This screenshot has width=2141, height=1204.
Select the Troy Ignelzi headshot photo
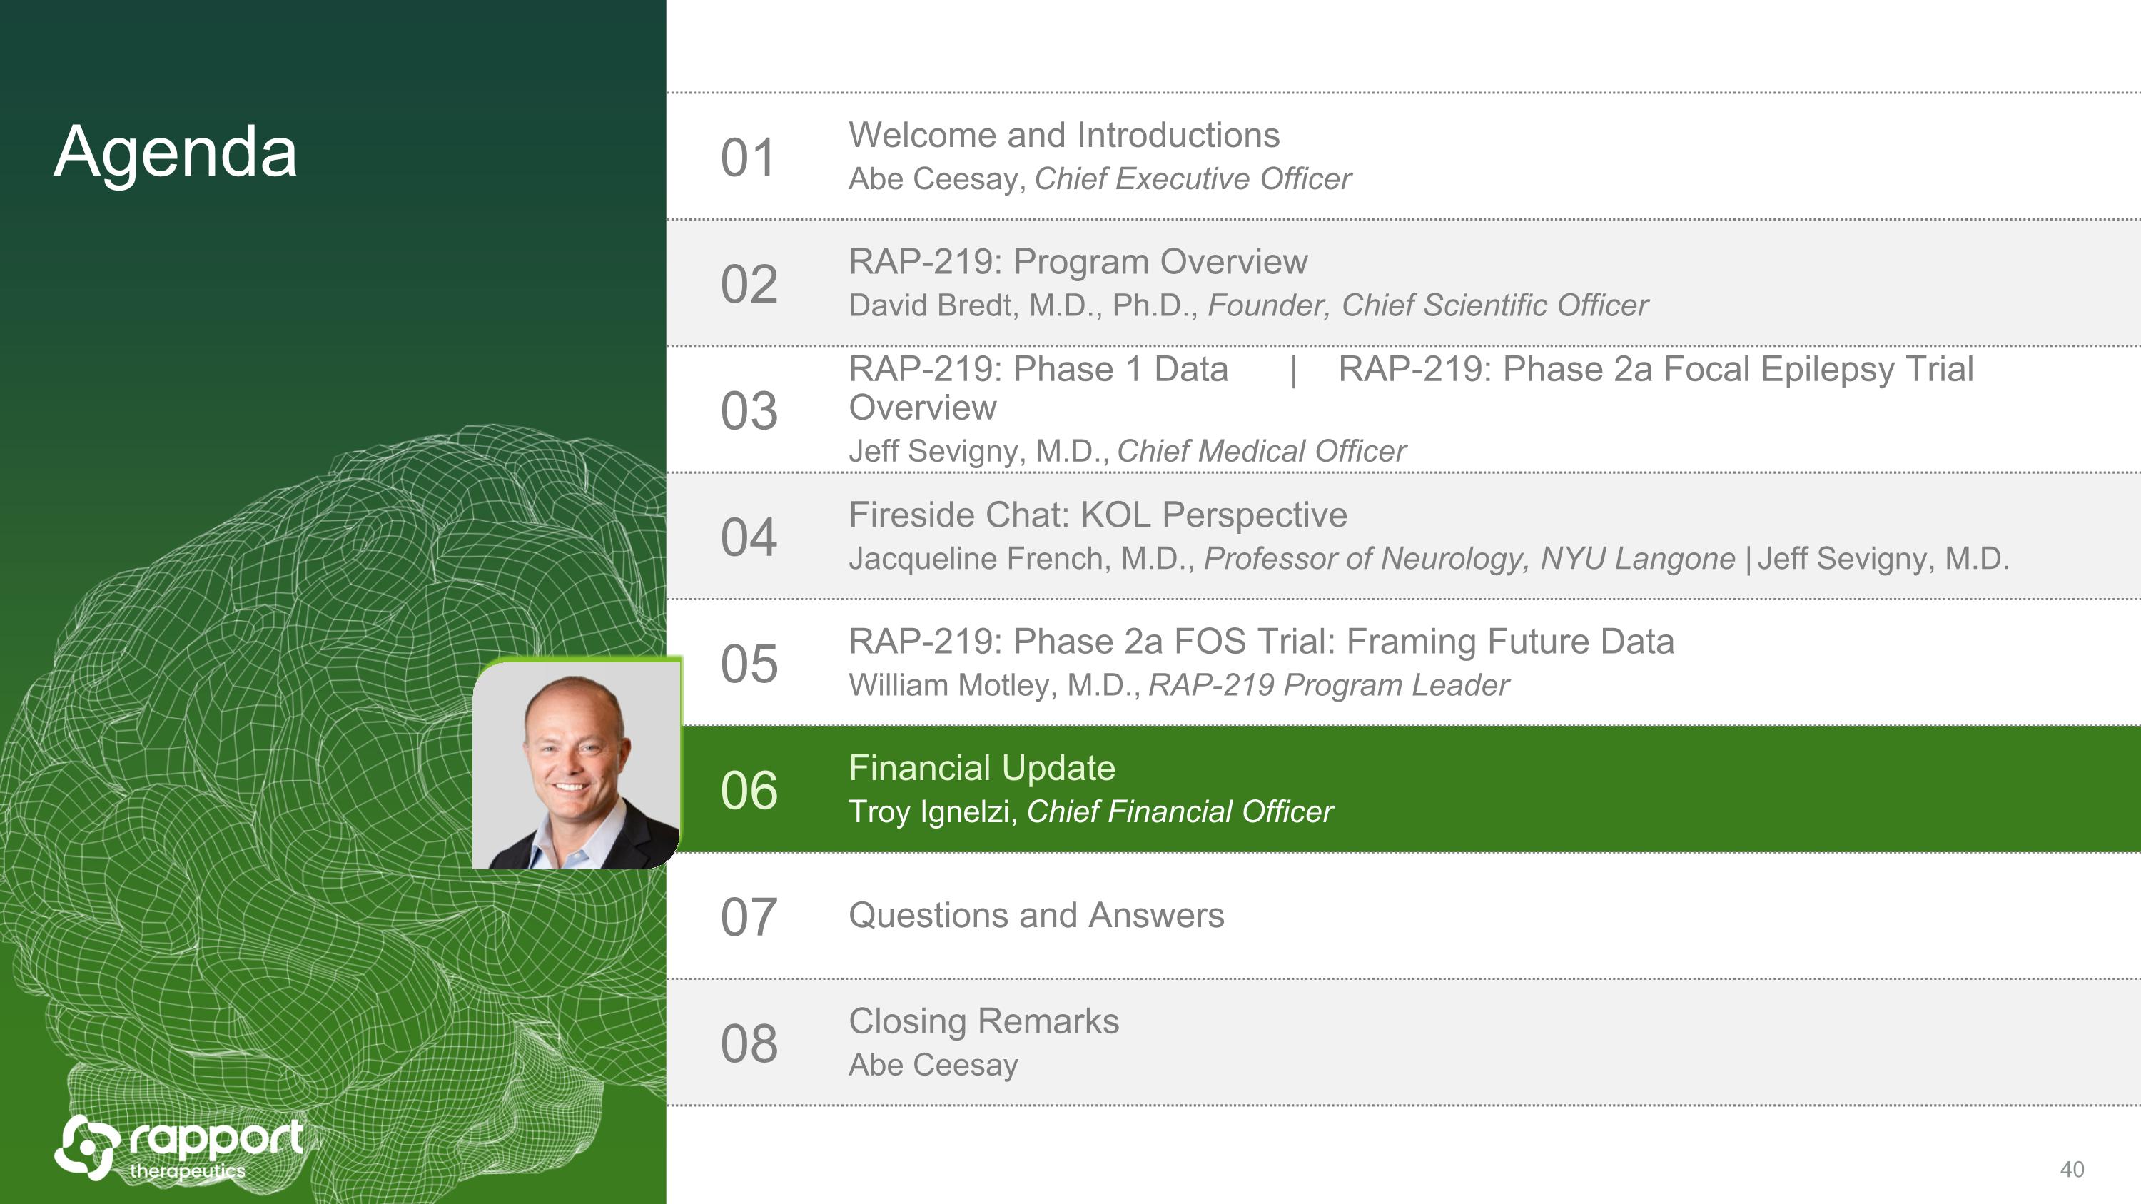tap(577, 764)
